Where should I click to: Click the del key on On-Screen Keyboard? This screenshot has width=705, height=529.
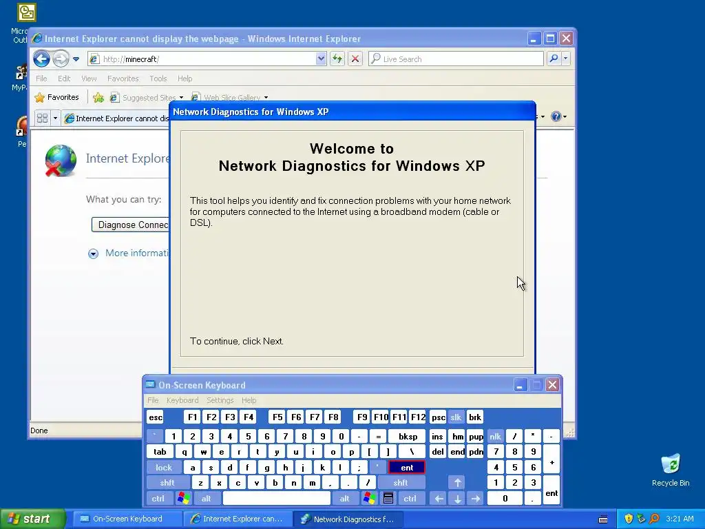coord(437,452)
